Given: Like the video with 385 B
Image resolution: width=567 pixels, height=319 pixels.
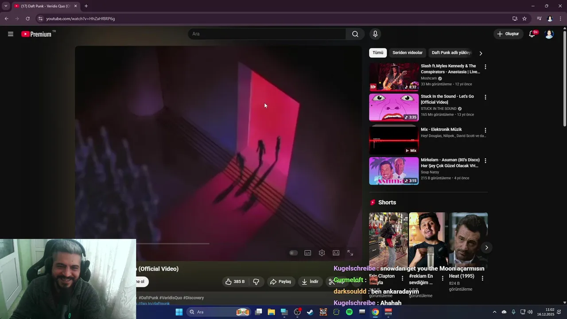Looking at the screenshot, I should pos(235,282).
